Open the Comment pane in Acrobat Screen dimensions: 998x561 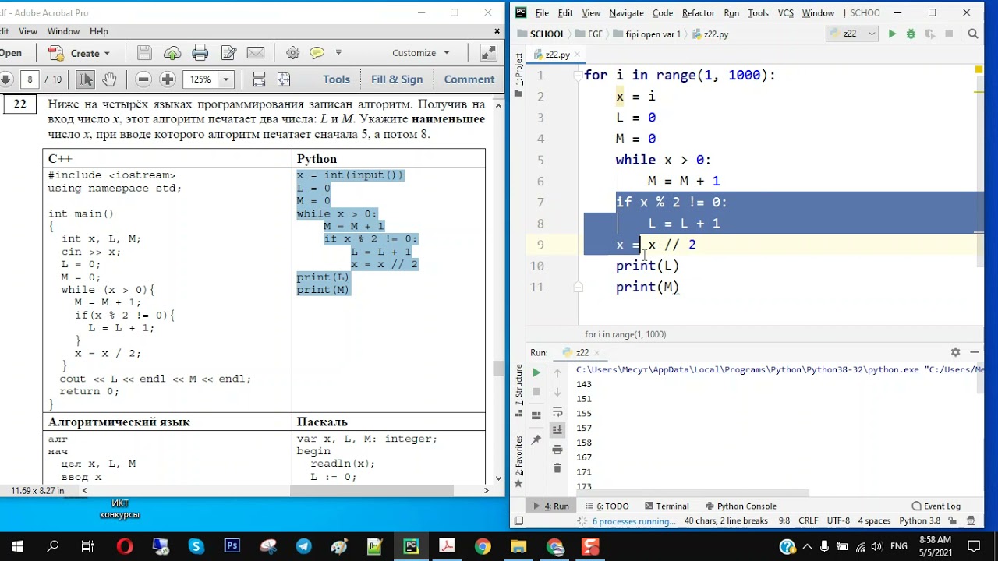coord(469,79)
